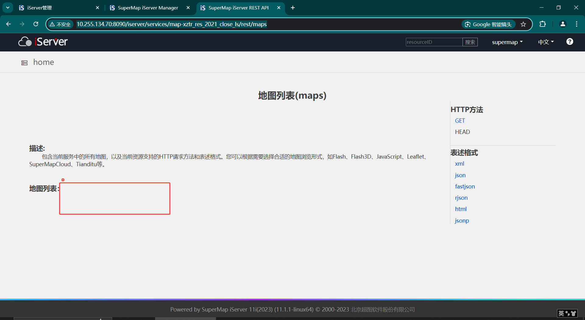The width and height of the screenshot is (585, 320).
Task: Click the iServer cloud logo
Action: 43,42
